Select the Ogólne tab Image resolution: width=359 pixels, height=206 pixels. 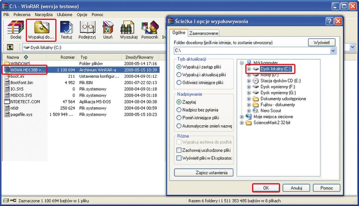click(179, 33)
